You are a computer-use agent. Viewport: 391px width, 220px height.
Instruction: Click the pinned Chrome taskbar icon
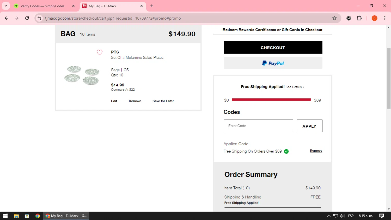(x=38, y=216)
